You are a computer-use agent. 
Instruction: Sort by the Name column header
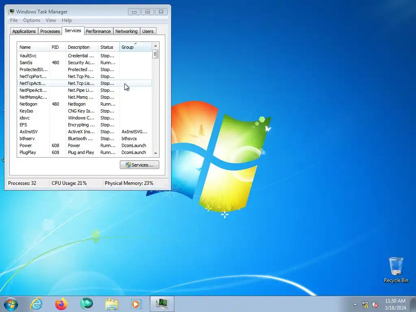coord(33,47)
